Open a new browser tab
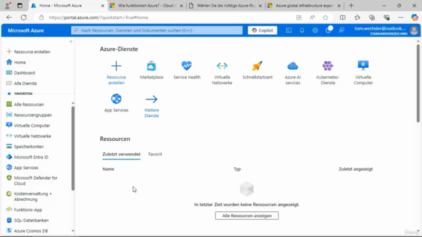422x237 pixels. [x=351, y=6]
